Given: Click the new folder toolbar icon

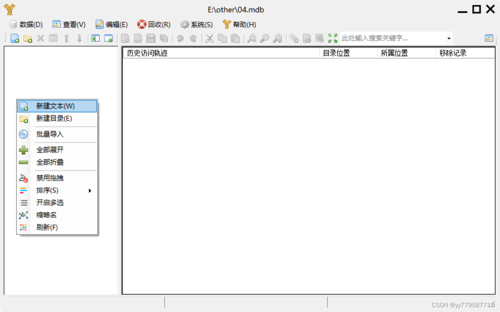Looking at the screenshot, I should point(28,38).
